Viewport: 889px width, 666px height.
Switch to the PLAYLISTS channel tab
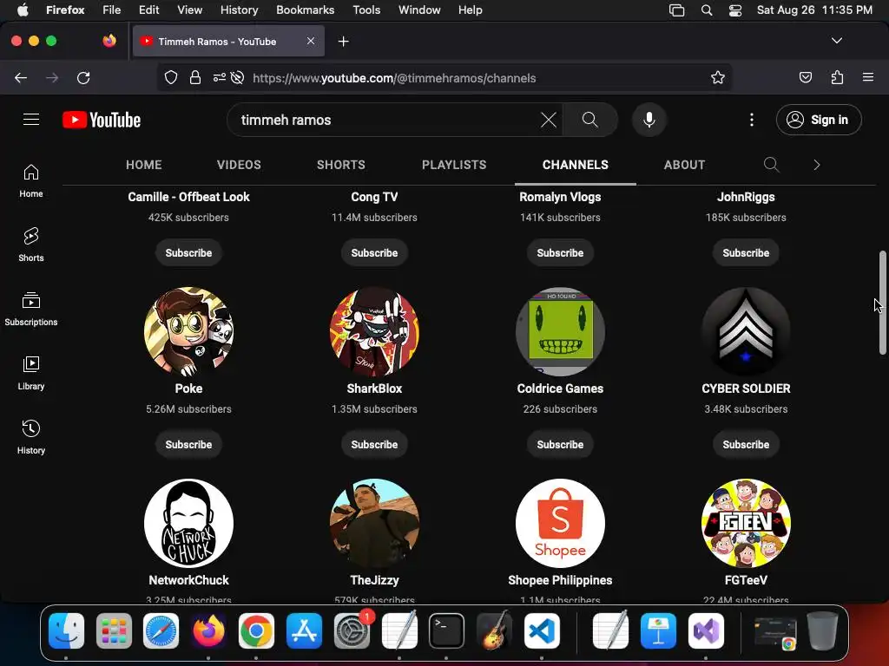[454, 165]
